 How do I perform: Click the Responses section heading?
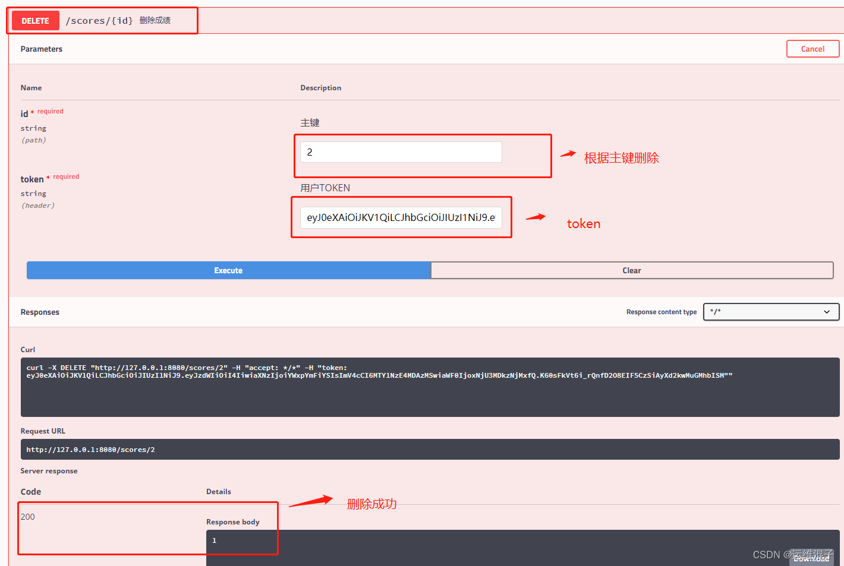[40, 312]
